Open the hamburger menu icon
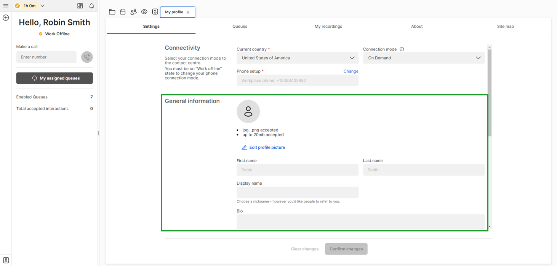 (6, 6)
